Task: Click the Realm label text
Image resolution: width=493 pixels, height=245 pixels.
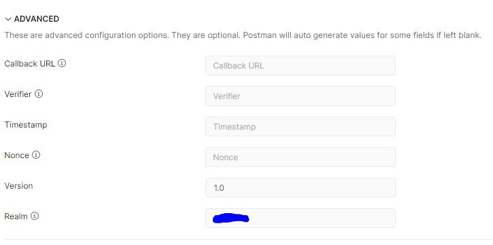Action: [x=16, y=216]
